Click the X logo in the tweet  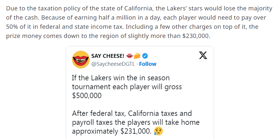[x=203, y=55]
